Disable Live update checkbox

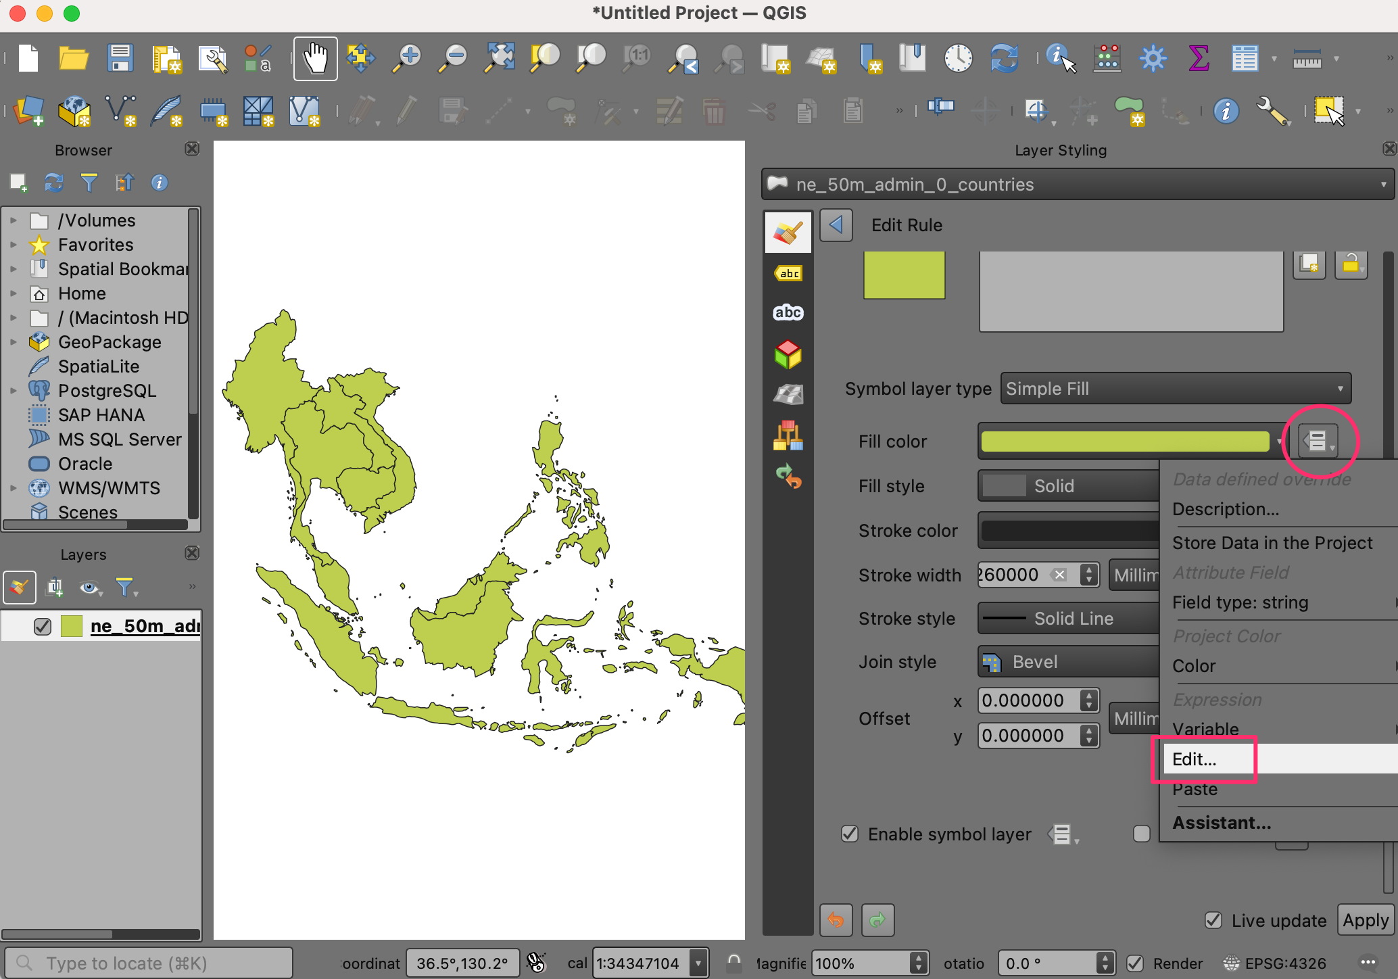click(x=1213, y=920)
